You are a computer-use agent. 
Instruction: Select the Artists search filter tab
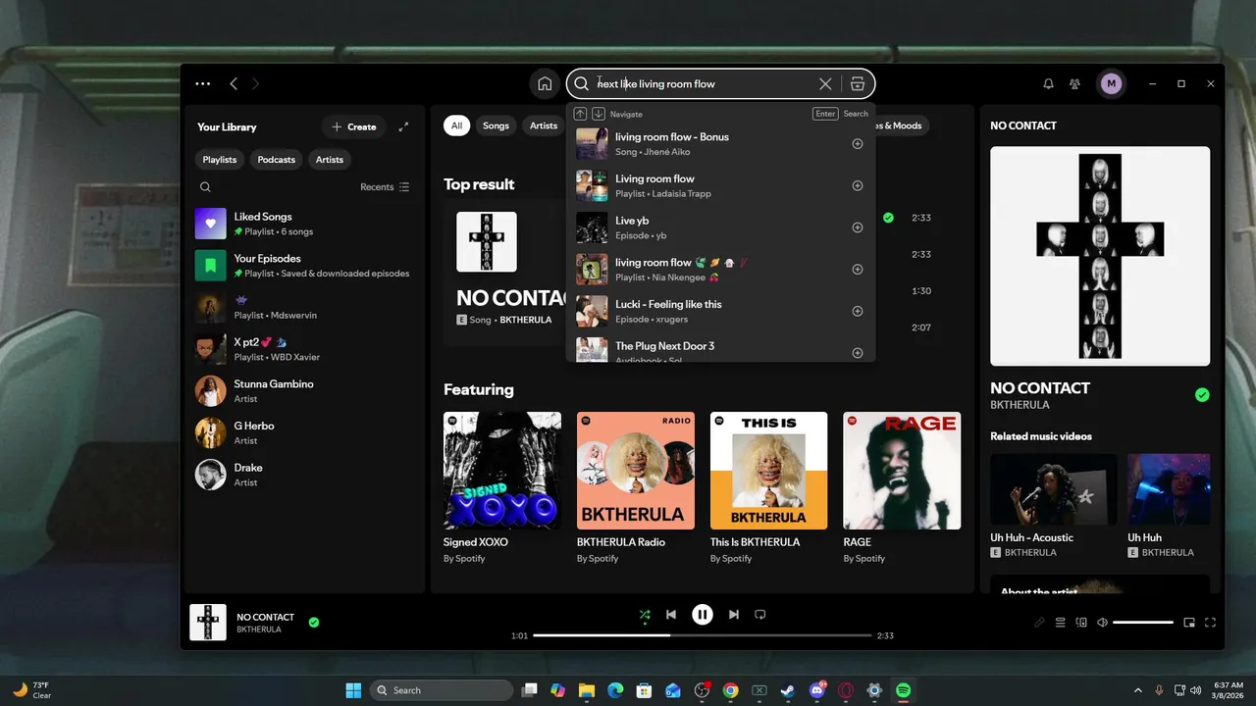coord(543,126)
